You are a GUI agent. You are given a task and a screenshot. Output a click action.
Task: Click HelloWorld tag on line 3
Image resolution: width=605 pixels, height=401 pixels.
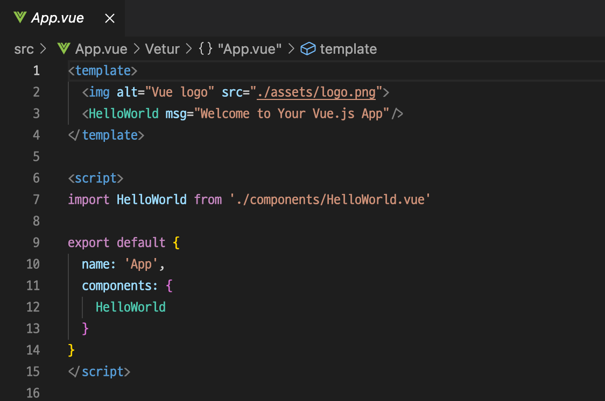[x=123, y=113]
